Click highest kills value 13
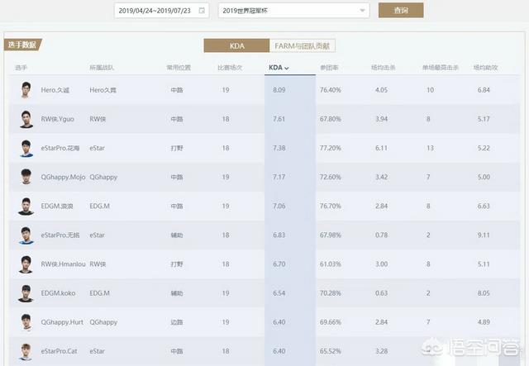The width and height of the screenshot is (529, 366). [430, 148]
